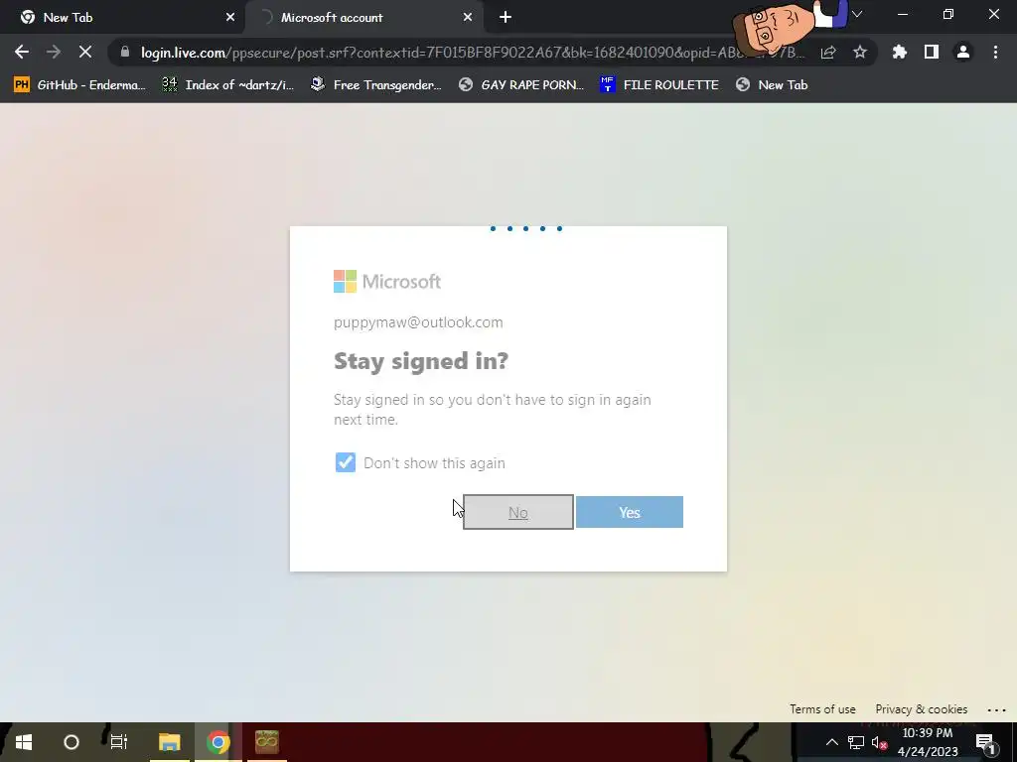Click the brown game app taskbar icon
The height and width of the screenshot is (762, 1017).
click(266, 742)
